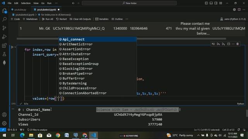This screenshot has width=248, height=139.
Task: Open the Selection menu
Action: [x=26, y=3]
